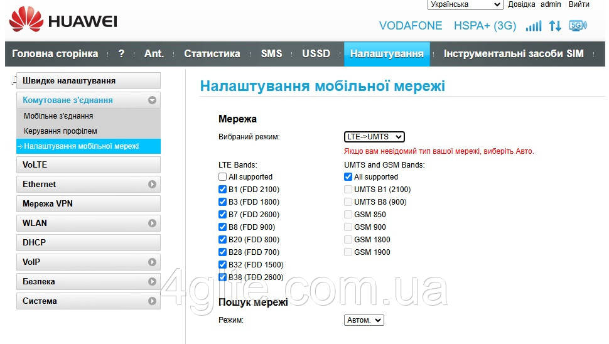Open the language selector dropdown
The height and width of the screenshot is (344, 609).
point(465,5)
